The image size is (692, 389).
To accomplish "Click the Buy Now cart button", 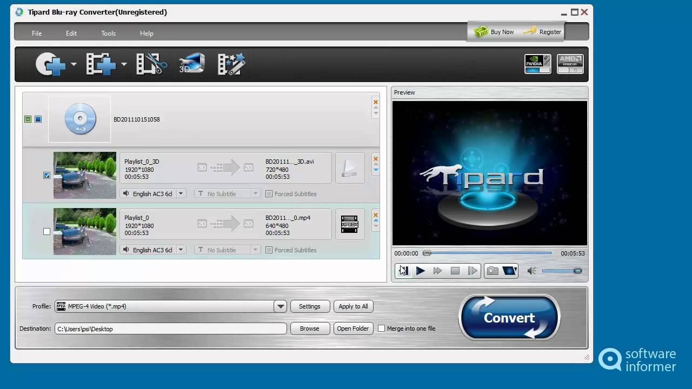I will click(494, 32).
